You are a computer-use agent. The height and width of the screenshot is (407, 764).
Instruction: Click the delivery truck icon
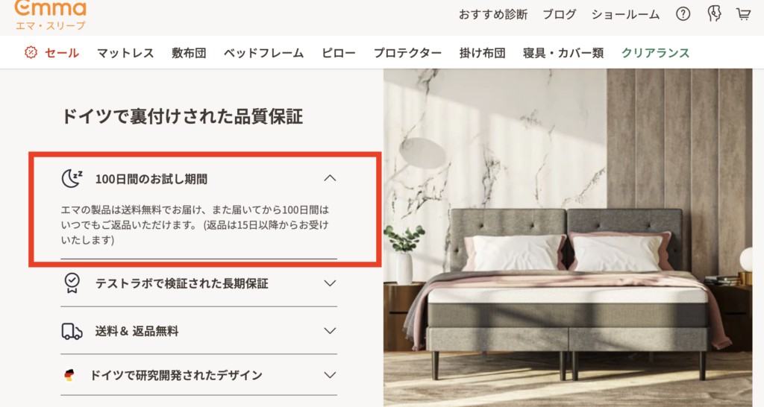(x=72, y=331)
